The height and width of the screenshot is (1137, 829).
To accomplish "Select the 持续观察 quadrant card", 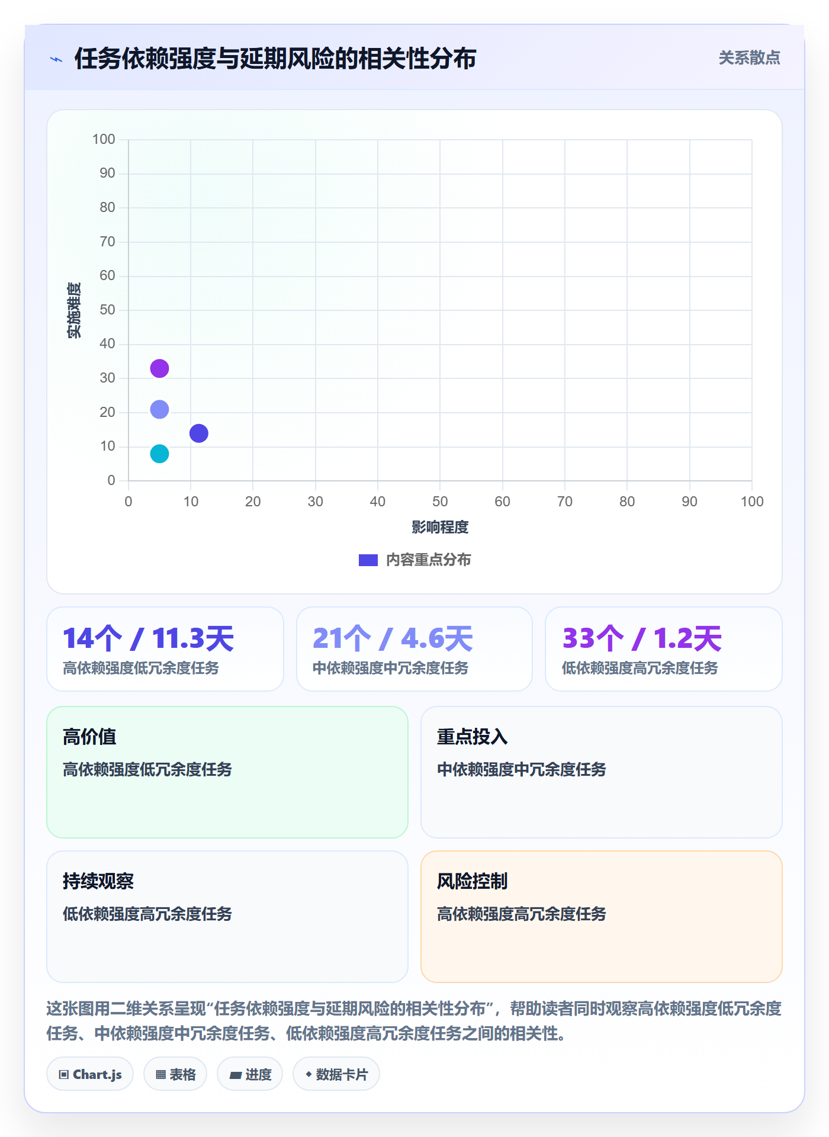I will click(227, 917).
